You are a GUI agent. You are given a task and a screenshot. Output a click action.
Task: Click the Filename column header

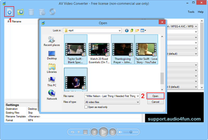click(16, 22)
